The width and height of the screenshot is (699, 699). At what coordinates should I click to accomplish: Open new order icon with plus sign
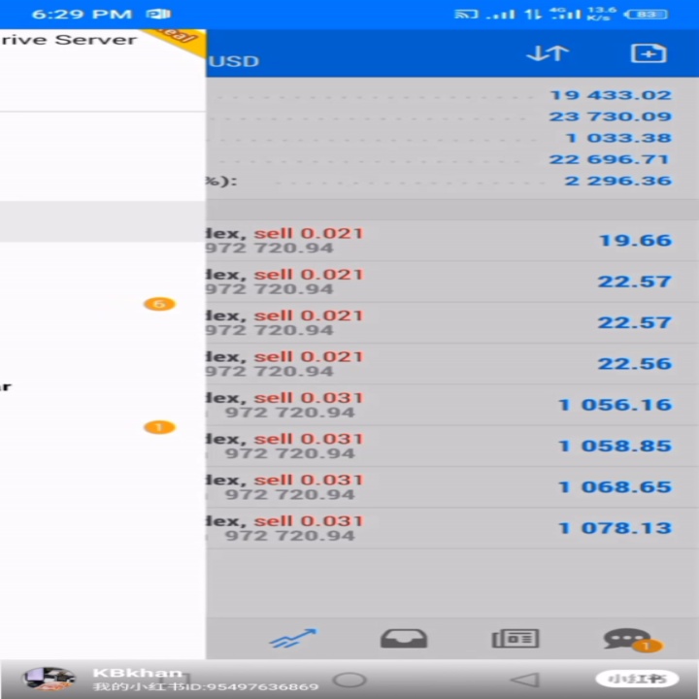coord(649,54)
